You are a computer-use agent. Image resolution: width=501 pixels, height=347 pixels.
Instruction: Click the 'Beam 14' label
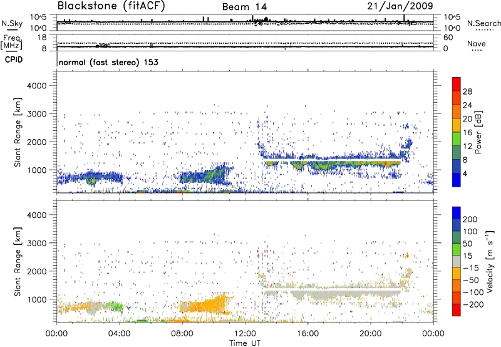click(x=244, y=7)
